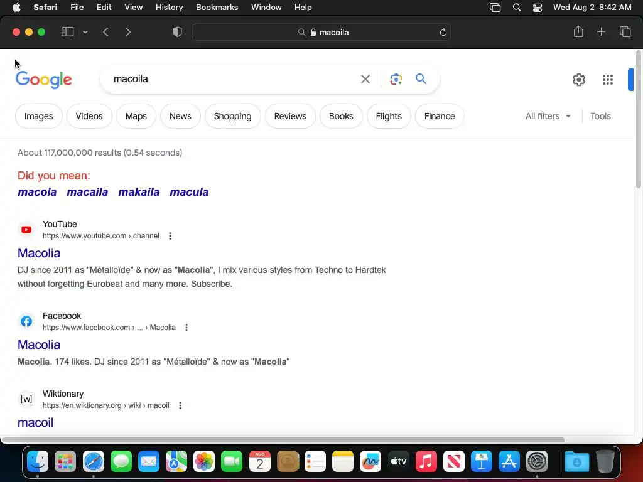Open Launchpad from the Dock
This screenshot has width=643, height=482.
65,461
